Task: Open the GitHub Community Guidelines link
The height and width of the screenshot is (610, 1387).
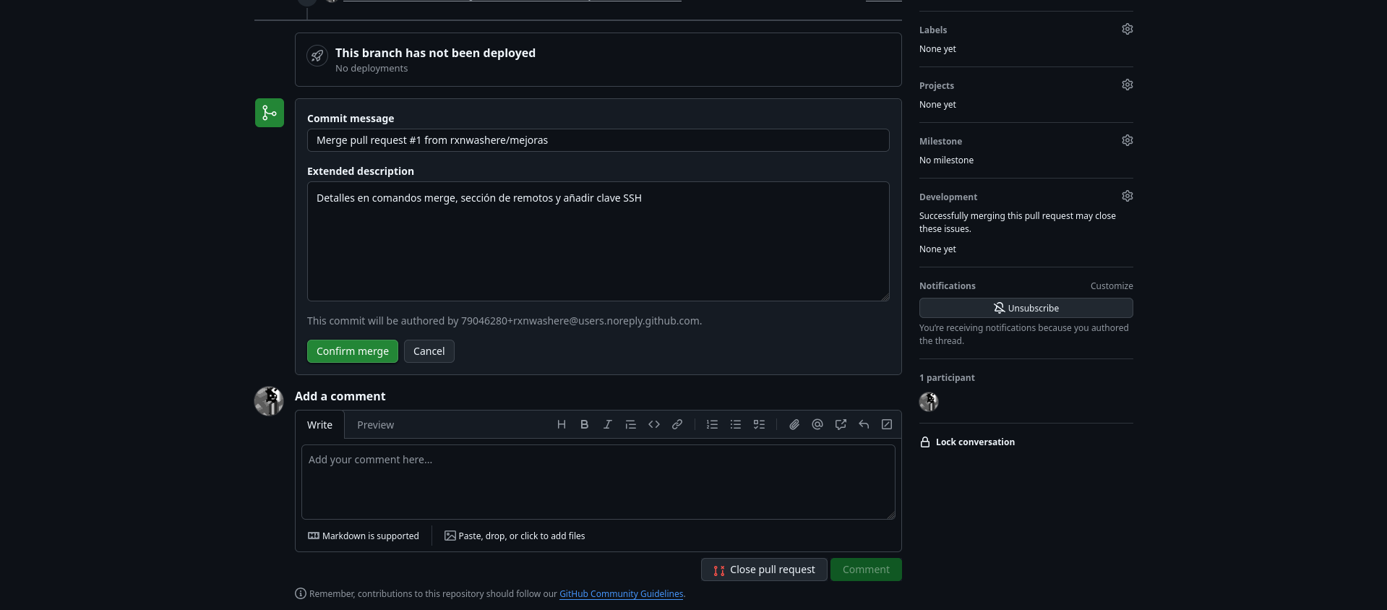Action: (621, 594)
